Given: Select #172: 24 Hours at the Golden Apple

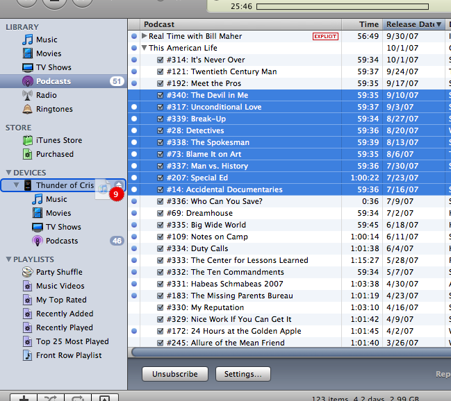Looking at the screenshot, I should click(289, 331).
